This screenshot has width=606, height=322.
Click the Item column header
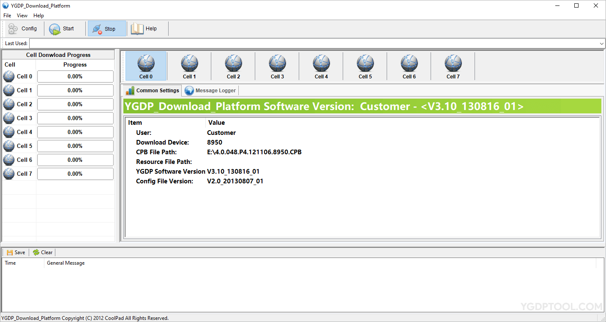pyautogui.click(x=166, y=123)
